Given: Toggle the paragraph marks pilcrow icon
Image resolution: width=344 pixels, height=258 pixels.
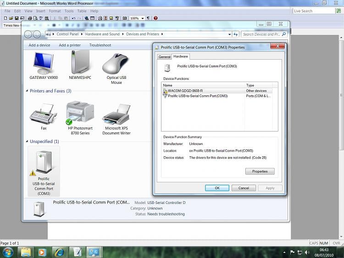Looking at the screenshot, I should click(148, 18).
